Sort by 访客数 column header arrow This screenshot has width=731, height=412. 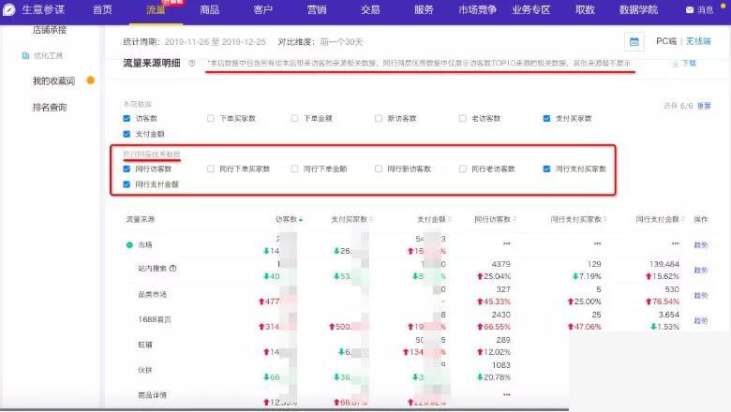[301, 220]
